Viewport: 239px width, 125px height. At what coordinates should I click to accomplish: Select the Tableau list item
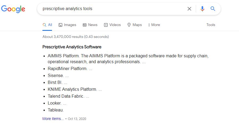click(56, 110)
